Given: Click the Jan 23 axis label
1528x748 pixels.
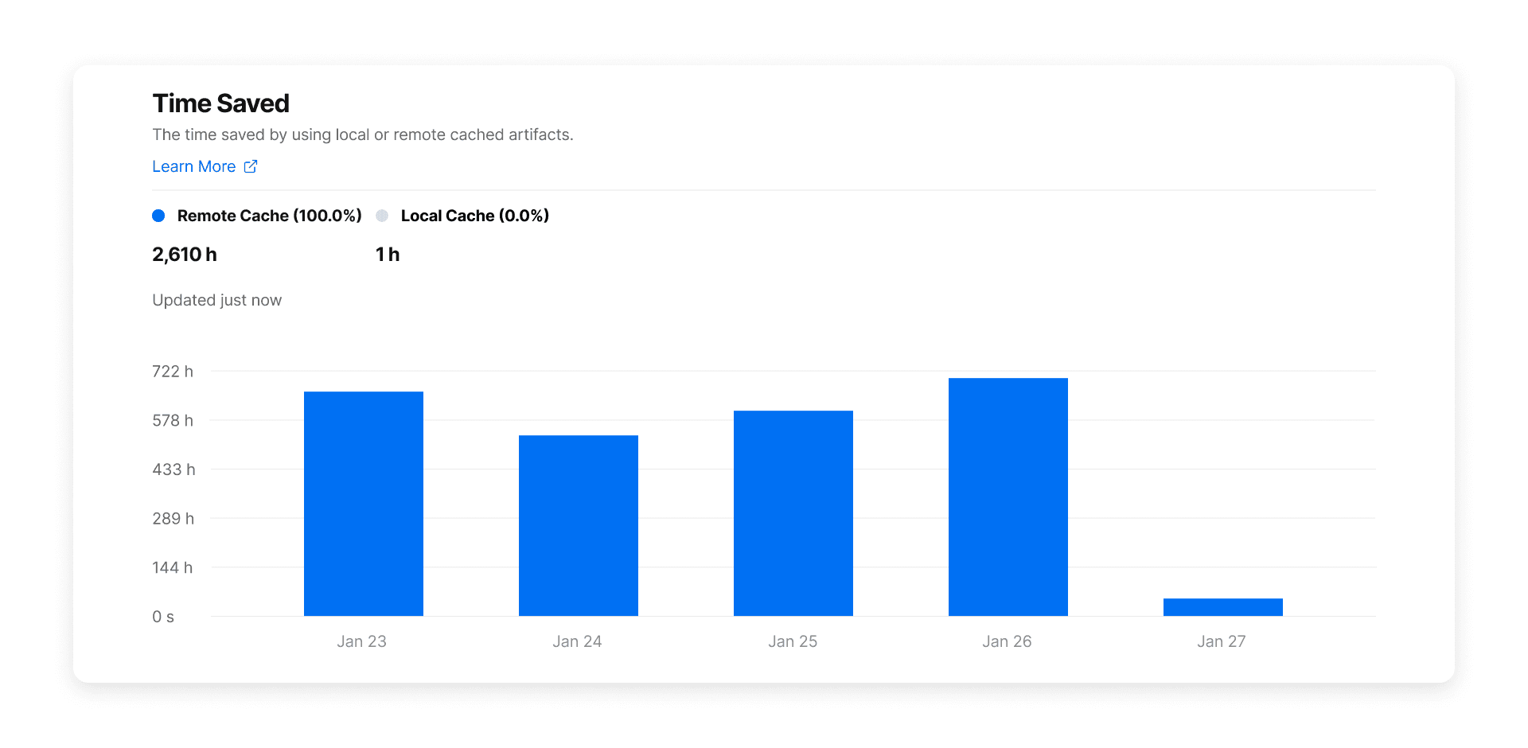Looking at the screenshot, I should click(x=363, y=641).
